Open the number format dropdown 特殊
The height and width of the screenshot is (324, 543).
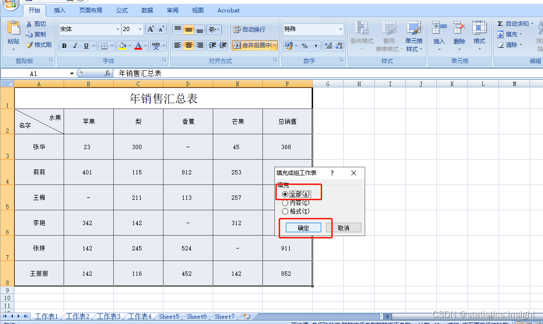click(x=340, y=29)
